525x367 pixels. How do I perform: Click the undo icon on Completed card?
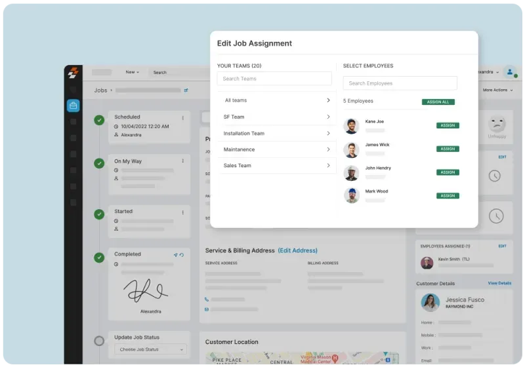pos(182,255)
